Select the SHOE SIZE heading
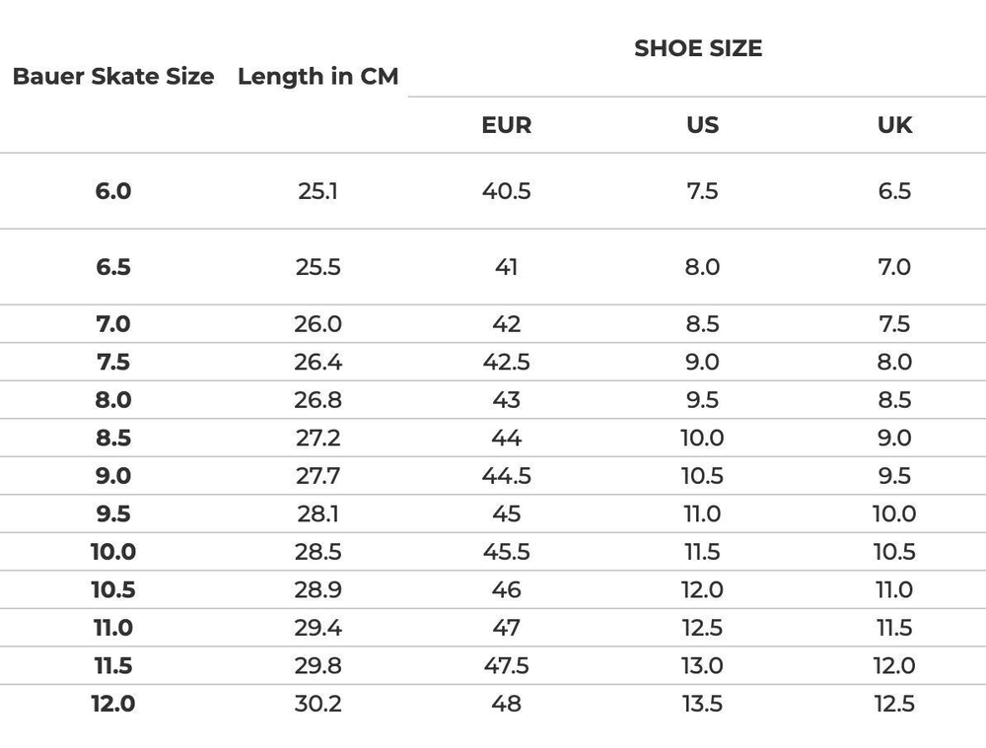This screenshot has height=748, width=986. [698, 48]
